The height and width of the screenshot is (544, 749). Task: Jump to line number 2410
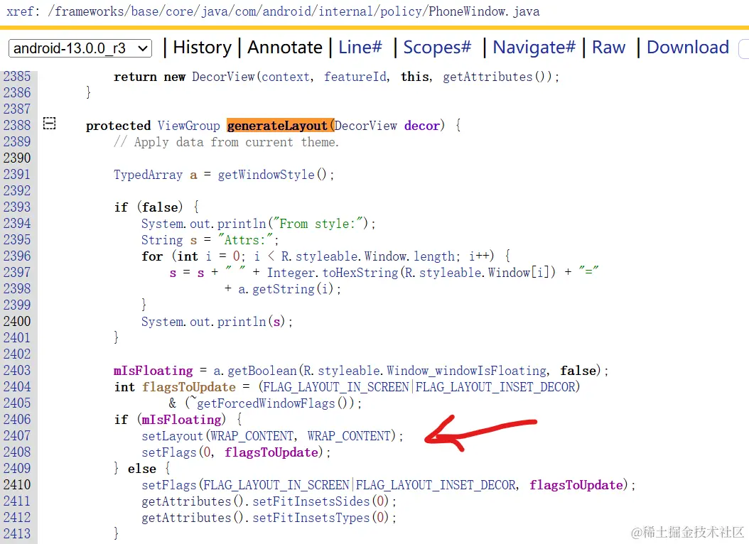17,485
